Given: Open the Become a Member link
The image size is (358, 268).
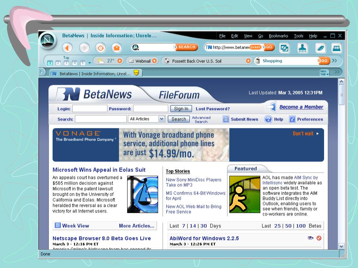Looking at the screenshot, I should [x=301, y=107].
